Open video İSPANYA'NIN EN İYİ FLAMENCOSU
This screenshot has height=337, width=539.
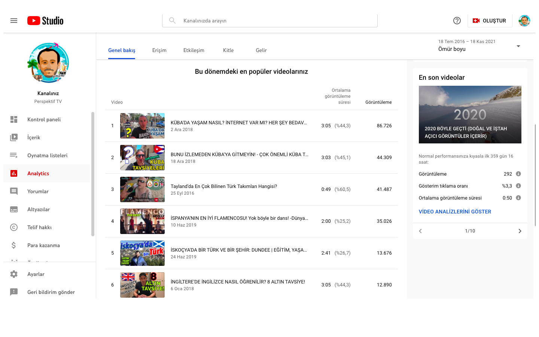[x=240, y=218]
